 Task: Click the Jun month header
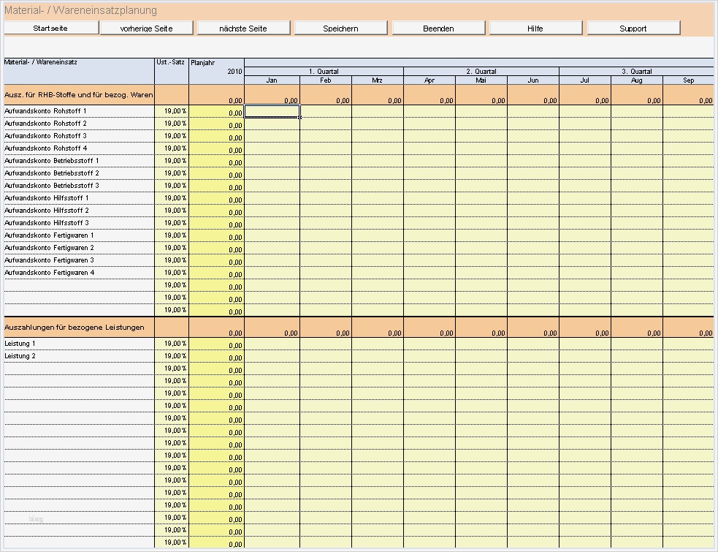pos(533,80)
